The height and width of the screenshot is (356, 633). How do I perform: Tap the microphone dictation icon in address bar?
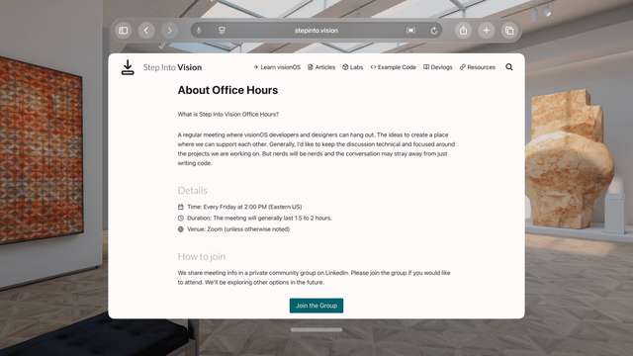point(199,31)
